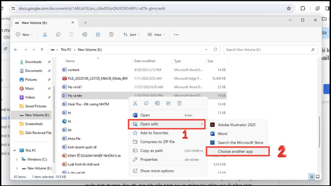331x186 pixels.
Task: Select Search the Microsoft Store
Action: click(x=237, y=143)
